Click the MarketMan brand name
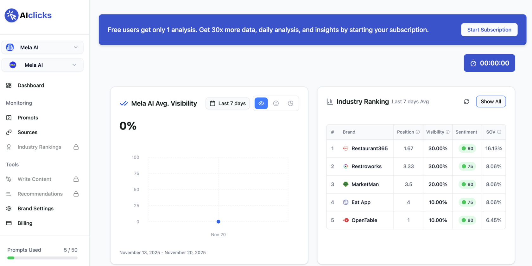532x266 pixels. point(365,184)
